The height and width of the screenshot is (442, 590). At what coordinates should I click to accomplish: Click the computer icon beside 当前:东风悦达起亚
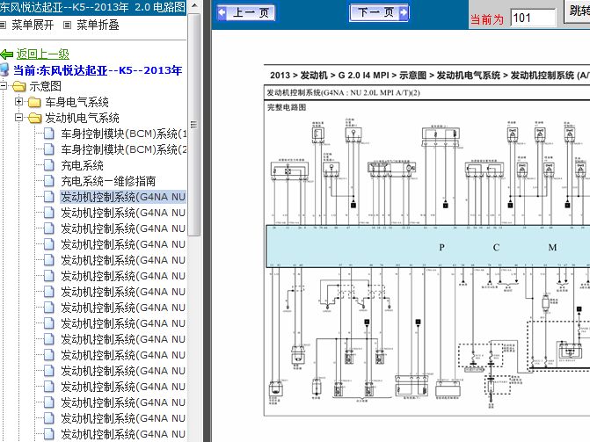point(4,70)
